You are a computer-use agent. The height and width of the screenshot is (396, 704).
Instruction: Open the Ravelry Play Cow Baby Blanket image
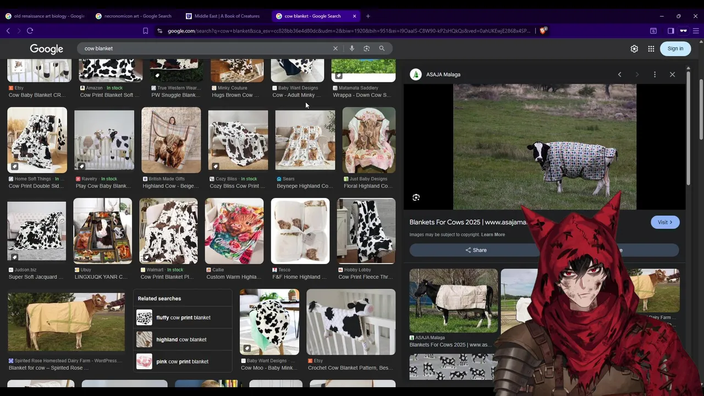[x=105, y=140]
